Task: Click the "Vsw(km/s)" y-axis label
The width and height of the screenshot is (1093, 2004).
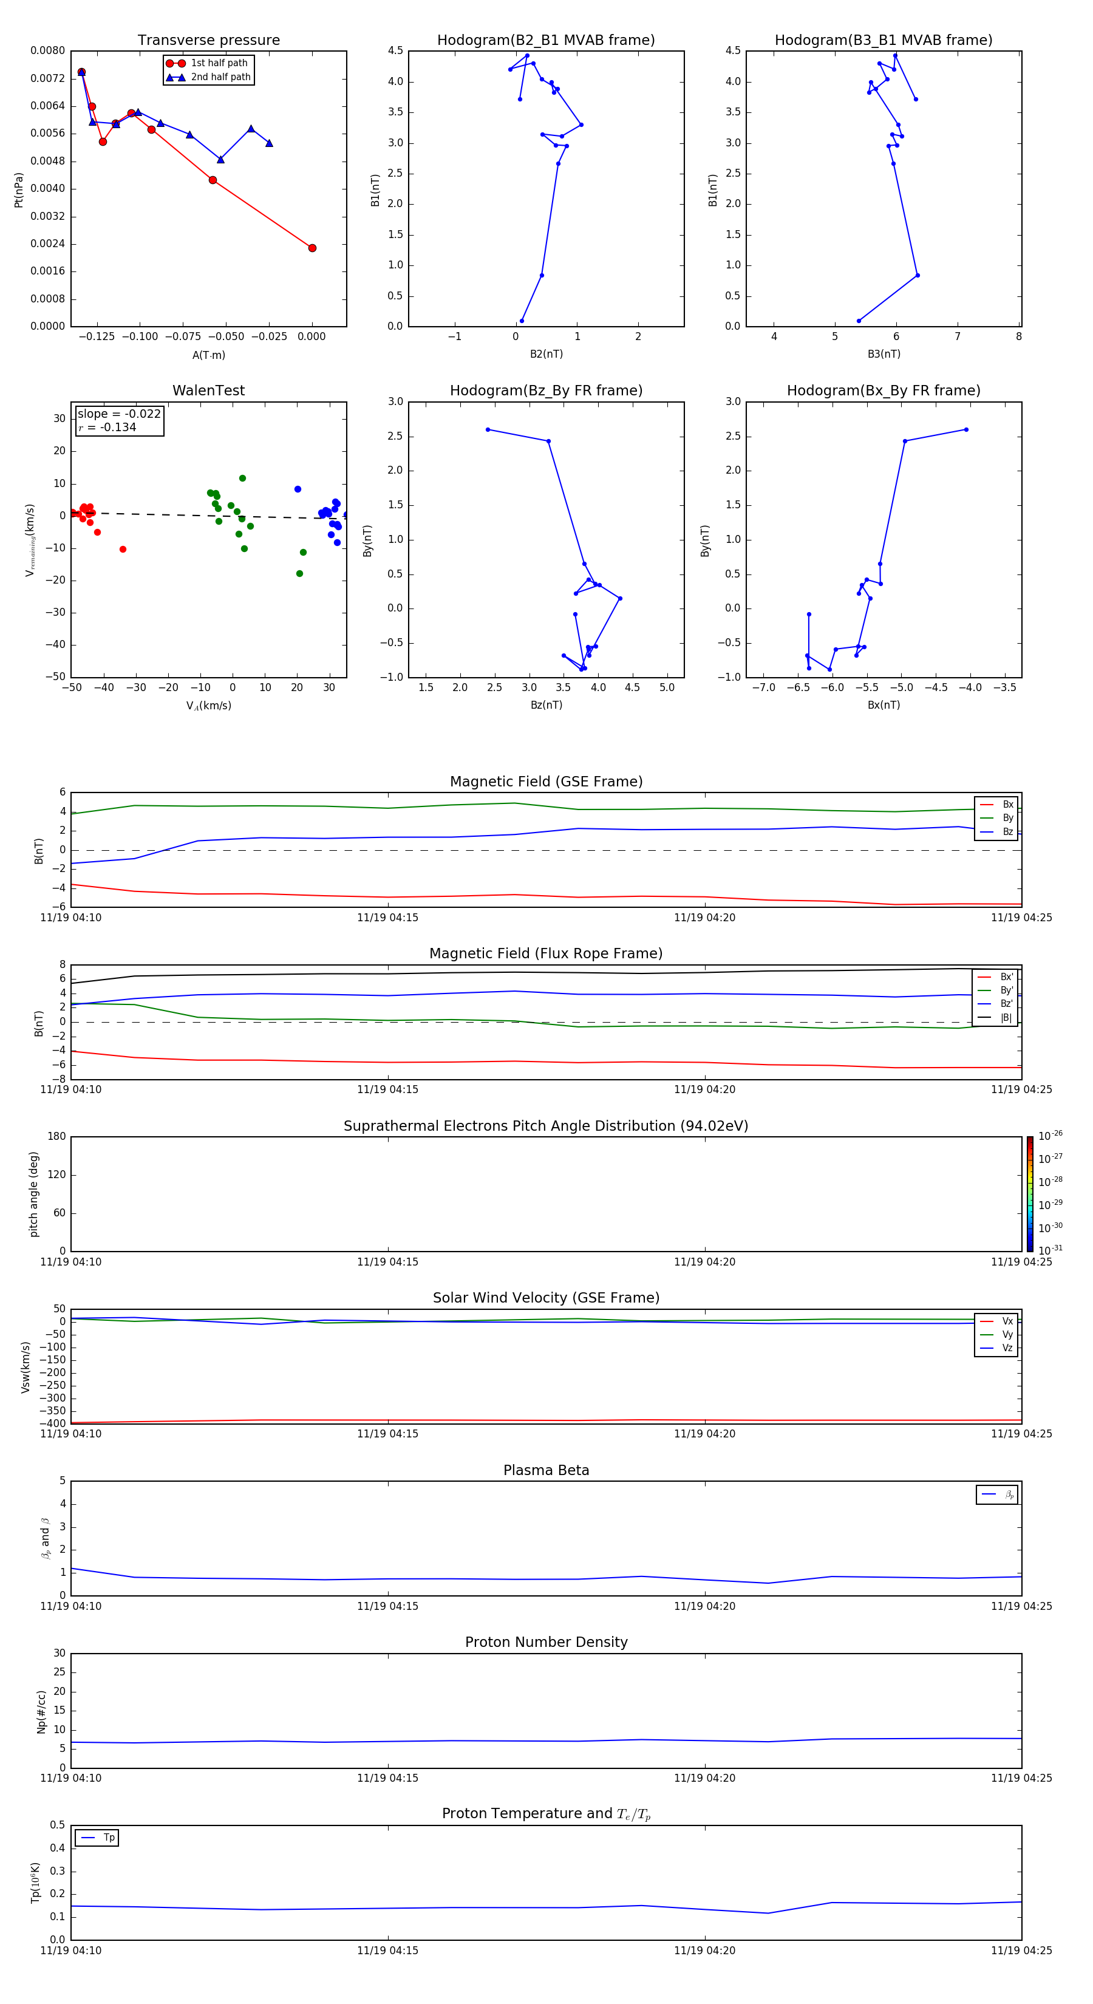Action: click(x=26, y=1367)
